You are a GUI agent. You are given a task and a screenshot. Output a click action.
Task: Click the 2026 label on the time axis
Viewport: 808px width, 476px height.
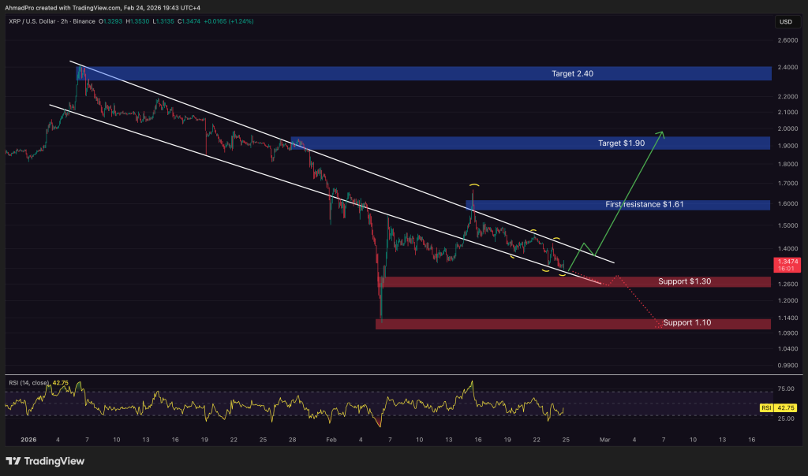(x=28, y=439)
